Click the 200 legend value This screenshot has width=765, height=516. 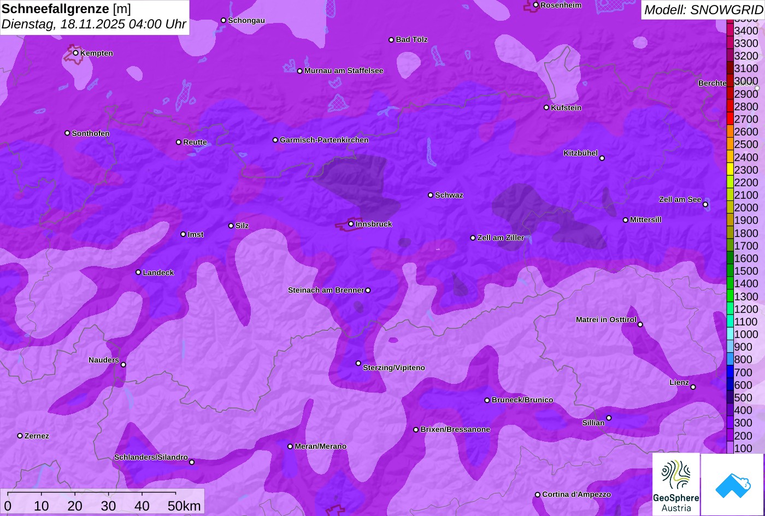743,436
